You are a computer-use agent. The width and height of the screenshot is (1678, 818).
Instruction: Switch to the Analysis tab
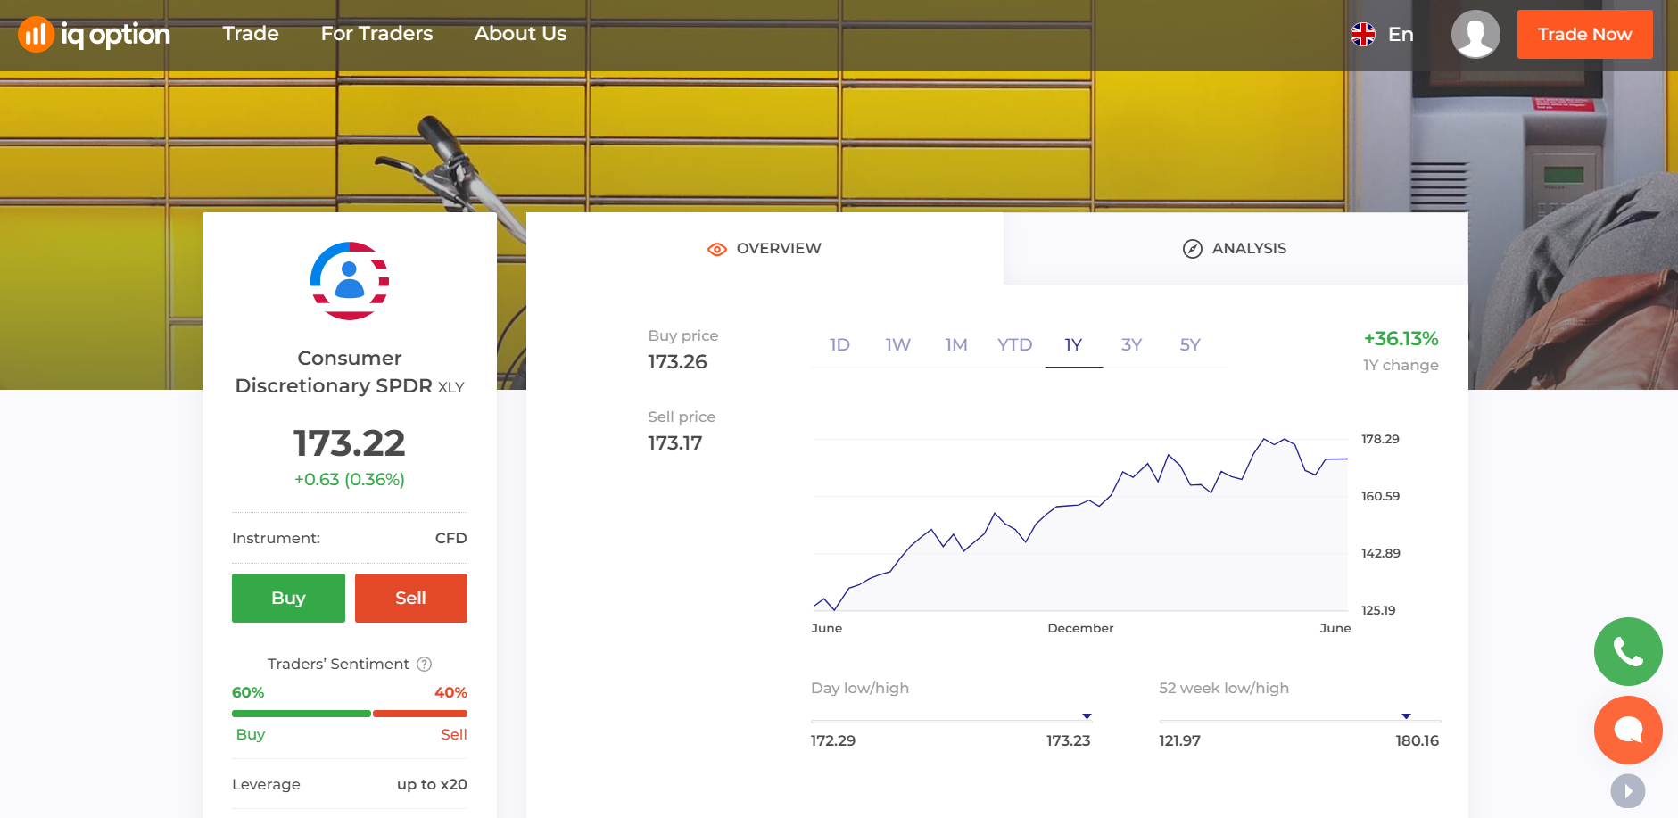pyautogui.click(x=1236, y=249)
